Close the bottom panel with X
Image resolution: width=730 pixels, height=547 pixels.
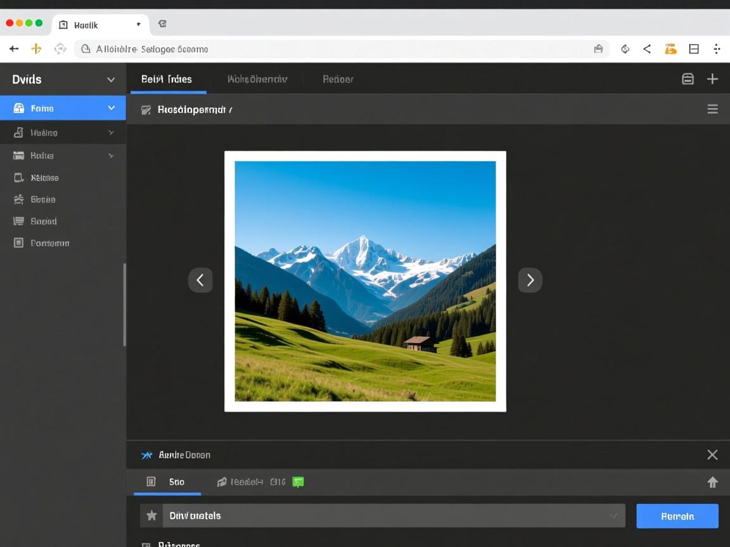712,455
